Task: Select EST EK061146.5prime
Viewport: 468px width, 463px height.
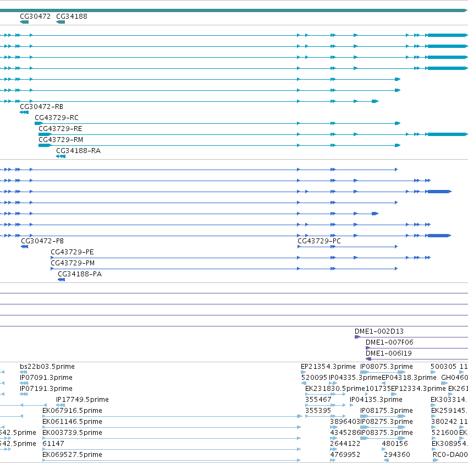Action: (72, 422)
